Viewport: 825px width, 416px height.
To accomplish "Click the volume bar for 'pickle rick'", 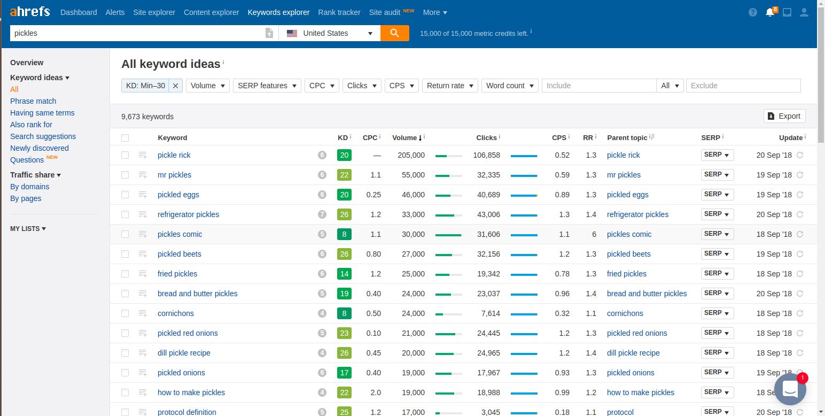I will (449, 156).
